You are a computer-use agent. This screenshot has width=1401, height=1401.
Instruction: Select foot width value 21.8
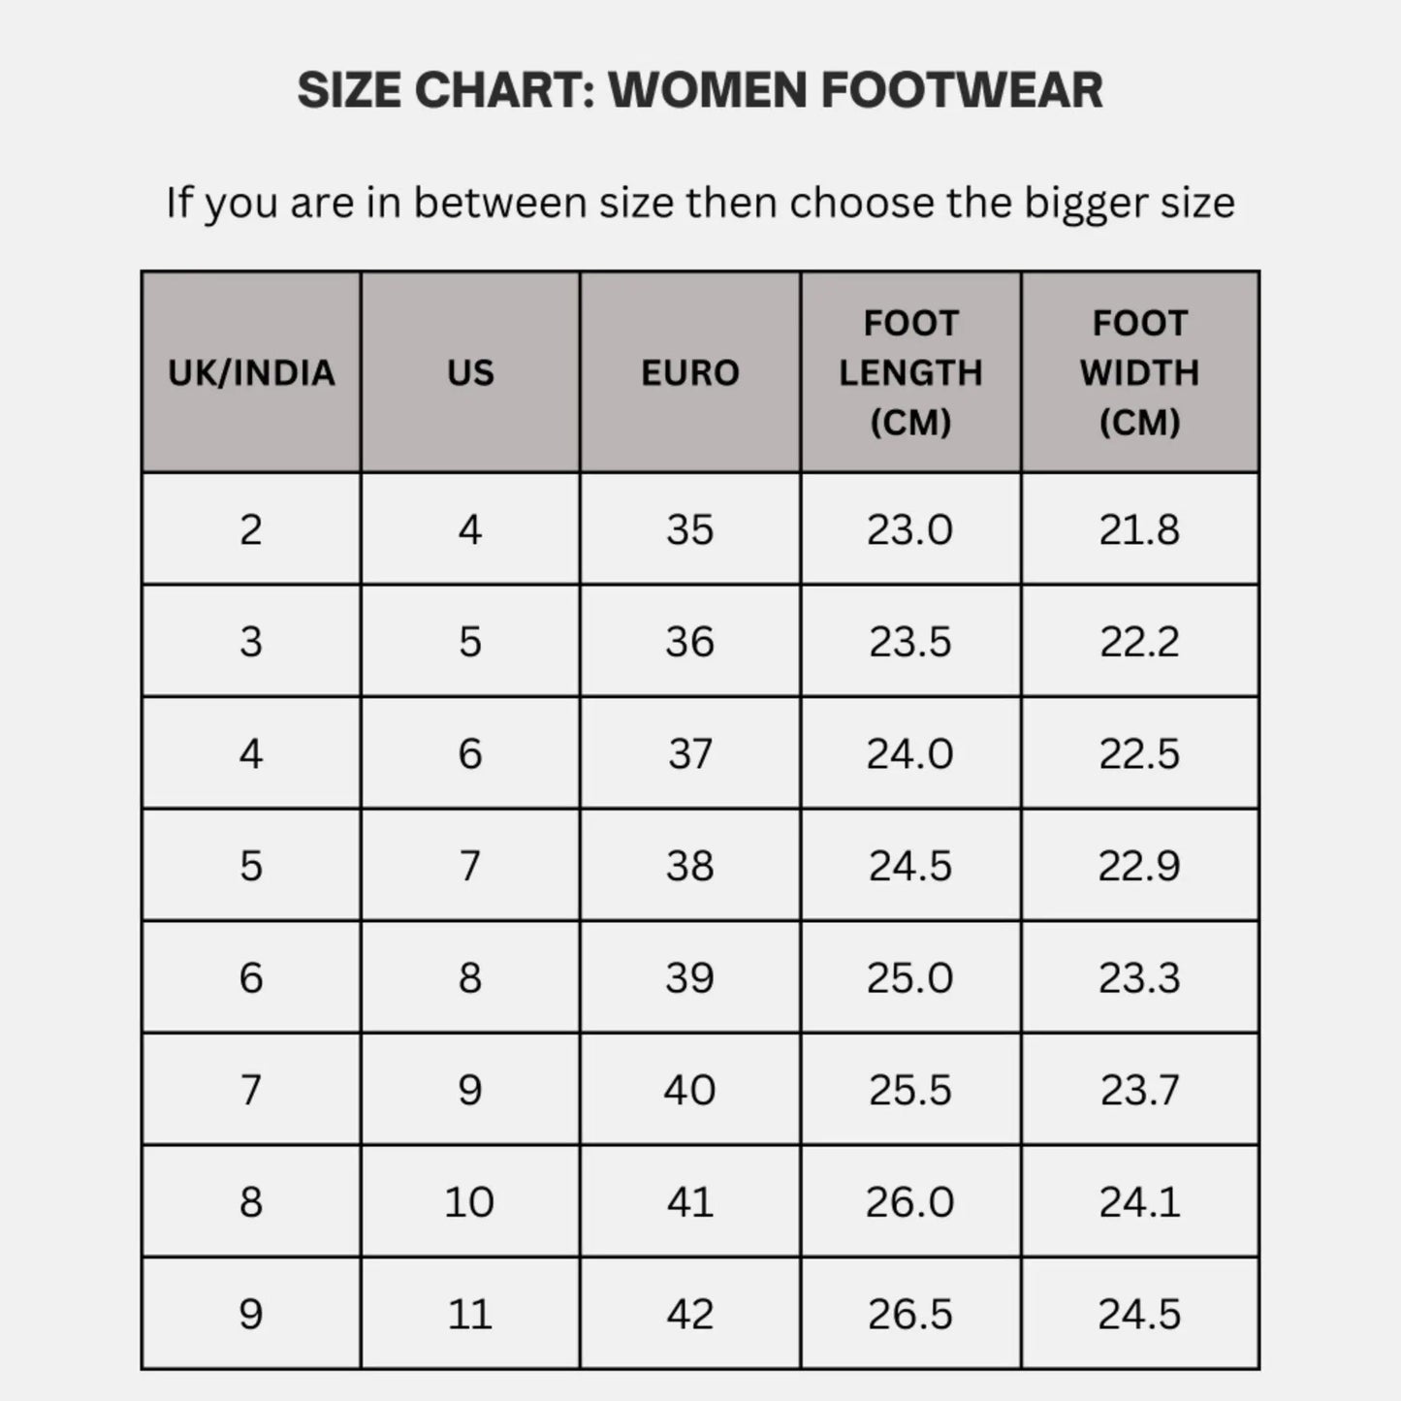1139,530
